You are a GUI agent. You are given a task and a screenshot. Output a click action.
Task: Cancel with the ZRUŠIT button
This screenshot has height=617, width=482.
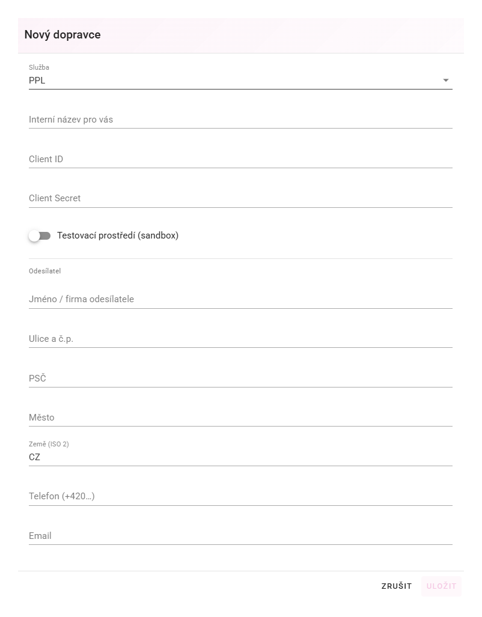[397, 586]
